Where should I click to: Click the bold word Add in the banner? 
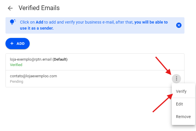(x=39, y=22)
